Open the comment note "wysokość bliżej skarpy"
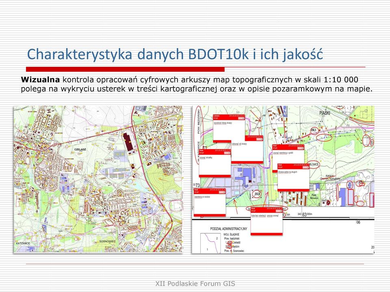 click(x=229, y=128)
